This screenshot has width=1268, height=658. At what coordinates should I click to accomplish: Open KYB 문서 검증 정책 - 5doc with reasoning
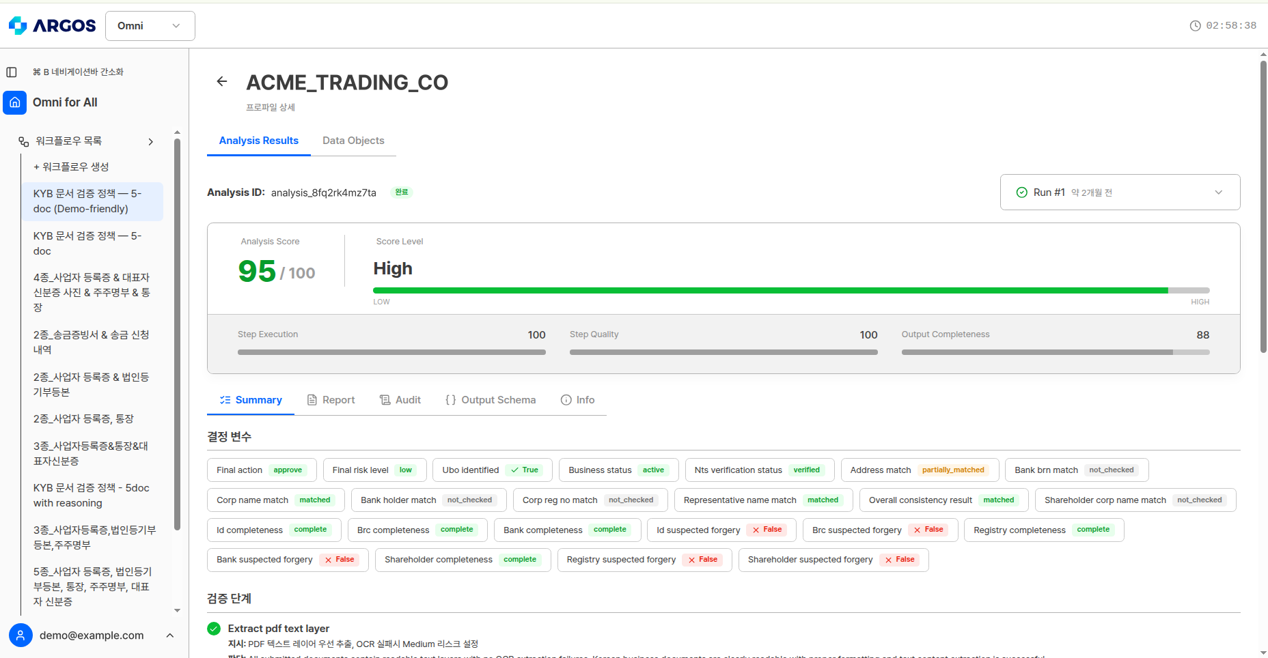coord(92,496)
